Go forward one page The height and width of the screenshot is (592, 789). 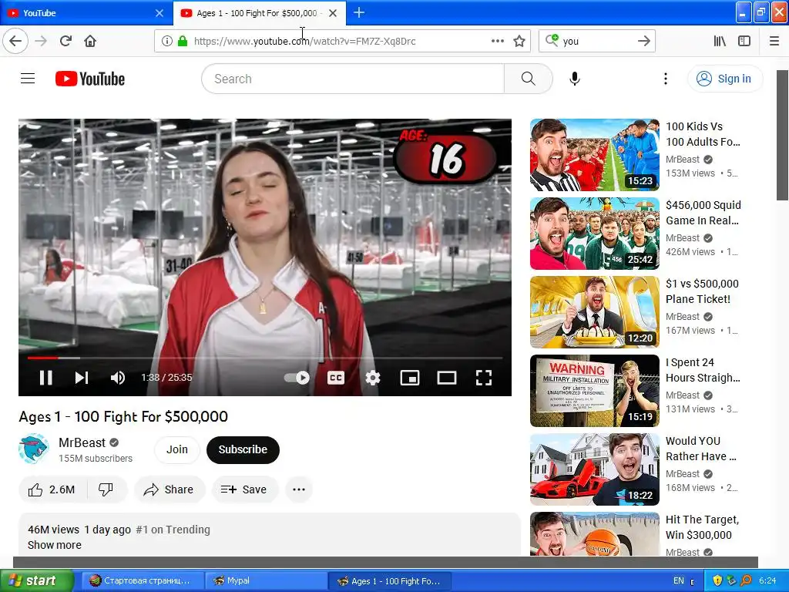click(x=41, y=41)
